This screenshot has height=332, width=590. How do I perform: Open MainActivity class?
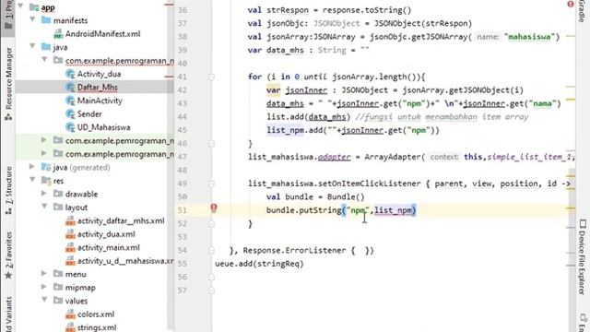pyautogui.click(x=100, y=101)
